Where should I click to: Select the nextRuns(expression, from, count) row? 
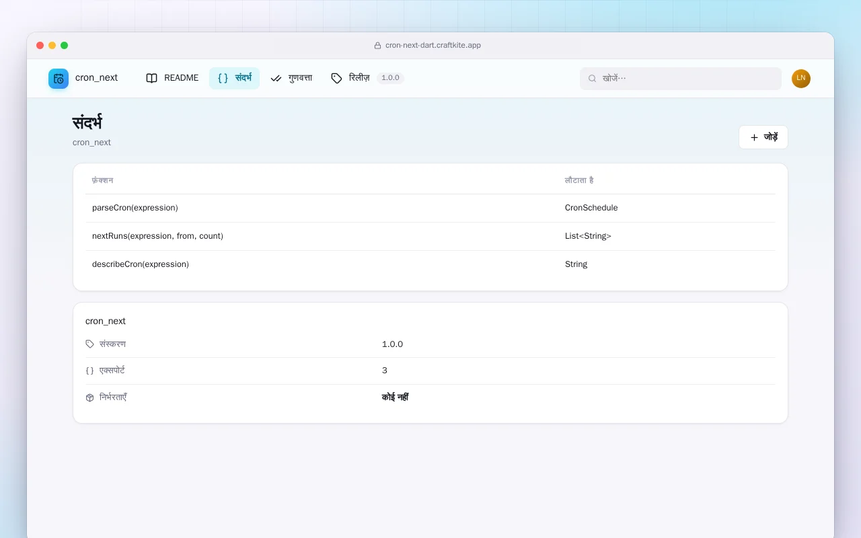(x=430, y=236)
